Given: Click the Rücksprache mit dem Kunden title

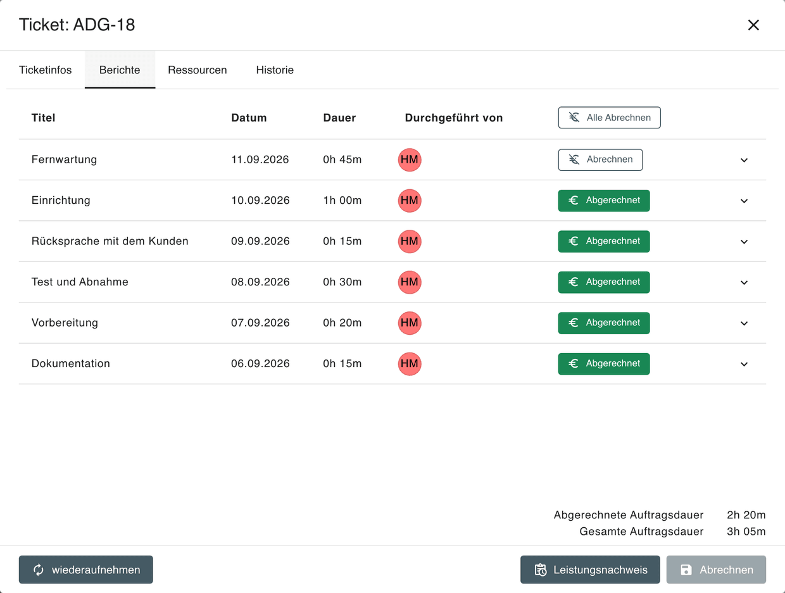Looking at the screenshot, I should coord(110,241).
